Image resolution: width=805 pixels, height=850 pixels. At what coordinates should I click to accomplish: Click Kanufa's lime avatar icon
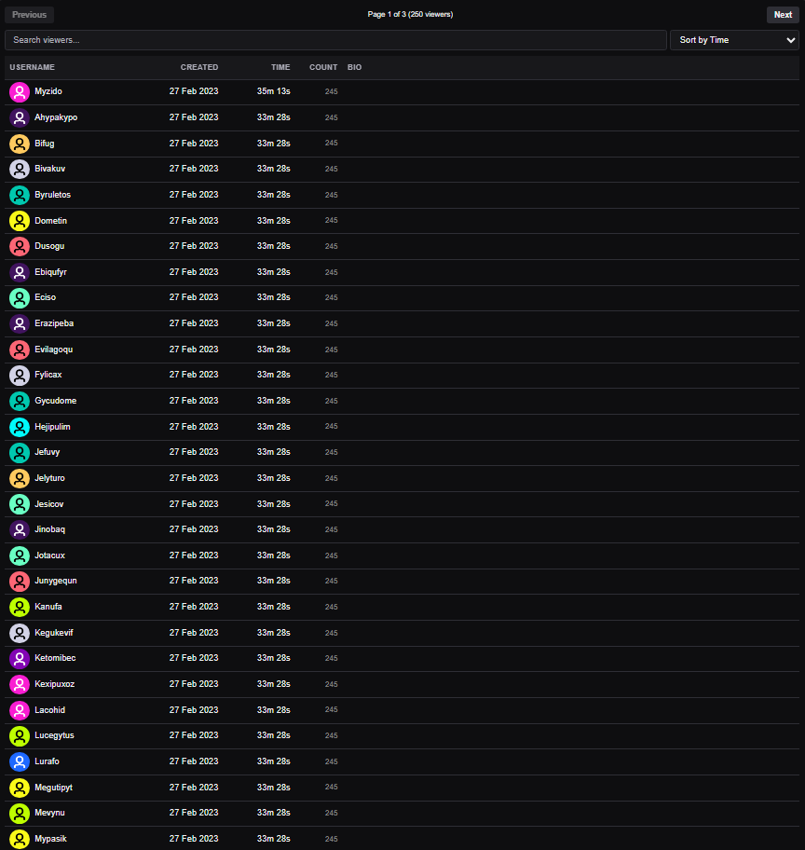(20, 607)
